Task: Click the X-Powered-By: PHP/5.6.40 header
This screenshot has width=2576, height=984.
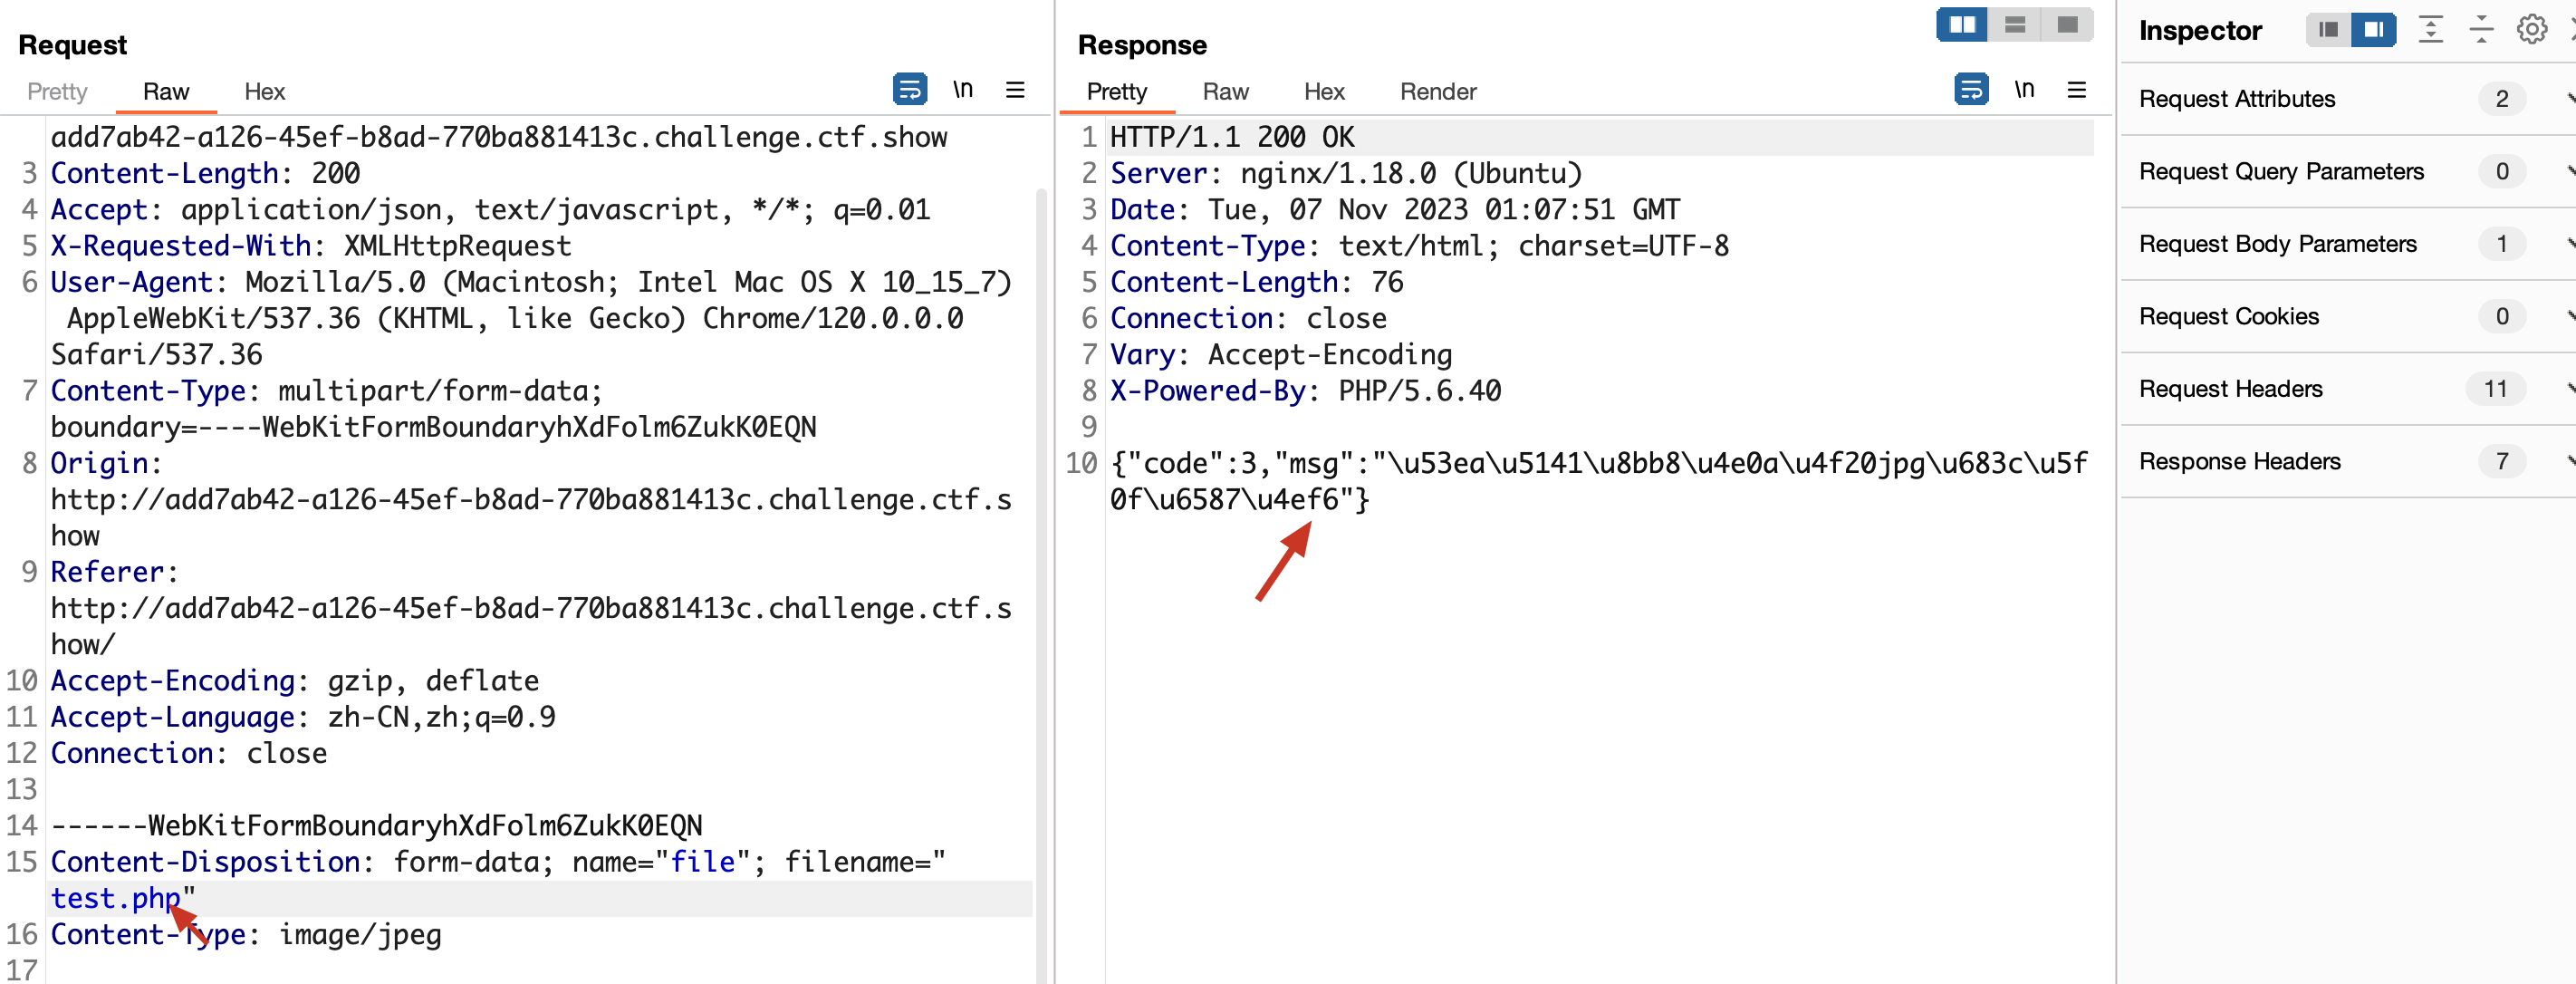Action: pyautogui.click(x=1305, y=391)
